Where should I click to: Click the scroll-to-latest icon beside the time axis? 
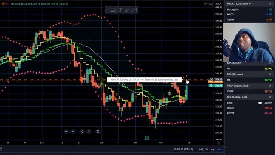[219, 143]
